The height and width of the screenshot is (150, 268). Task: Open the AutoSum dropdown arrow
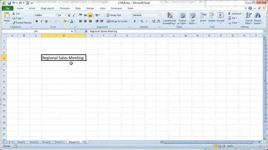(x=243, y=13)
